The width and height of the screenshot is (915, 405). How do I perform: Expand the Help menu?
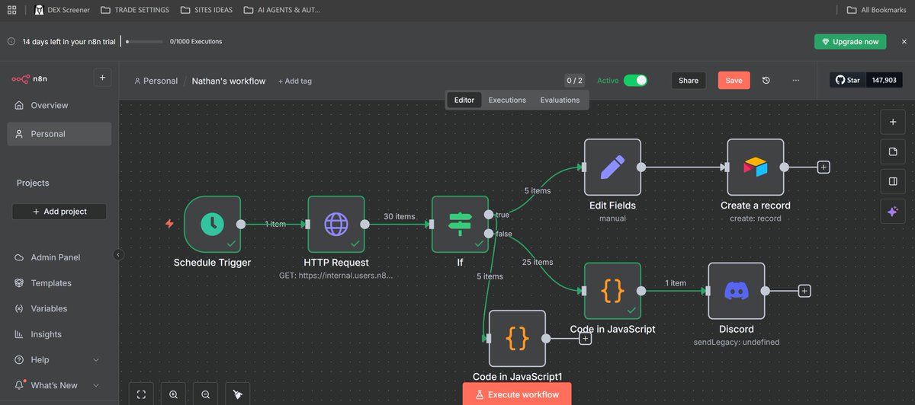(x=58, y=359)
